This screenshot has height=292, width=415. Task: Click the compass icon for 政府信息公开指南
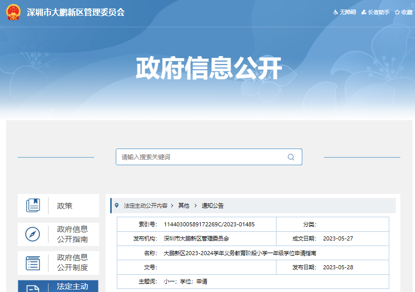click(x=33, y=234)
